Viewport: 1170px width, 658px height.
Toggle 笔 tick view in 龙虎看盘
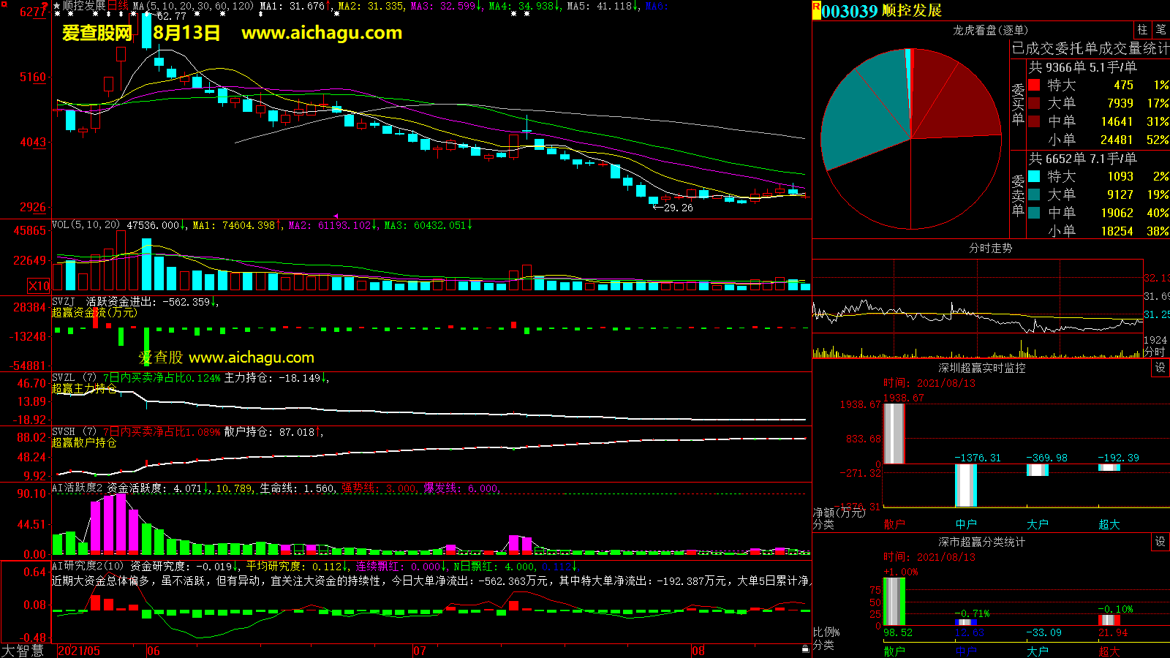tap(1160, 30)
